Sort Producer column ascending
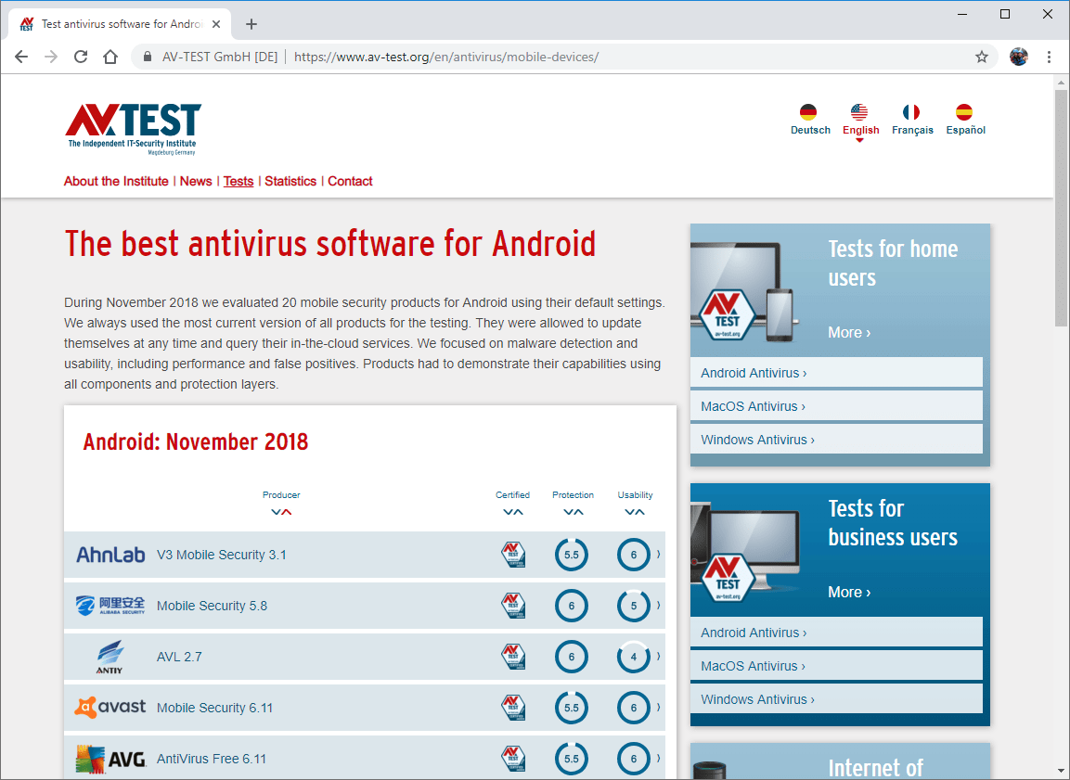The width and height of the screenshot is (1070, 780). click(287, 512)
